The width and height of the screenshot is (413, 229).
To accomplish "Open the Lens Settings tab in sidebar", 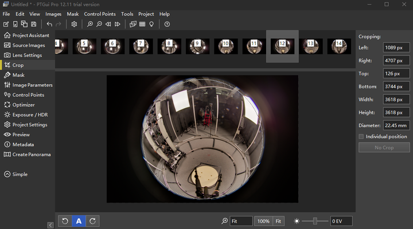I will click(x=27, y=55).
